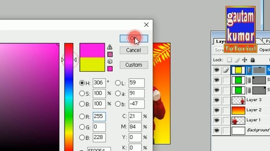Select the Layer 3 thumbnail
Viewport: 270px width, 151px height.
pyautogui.click(x=238, y=101)
